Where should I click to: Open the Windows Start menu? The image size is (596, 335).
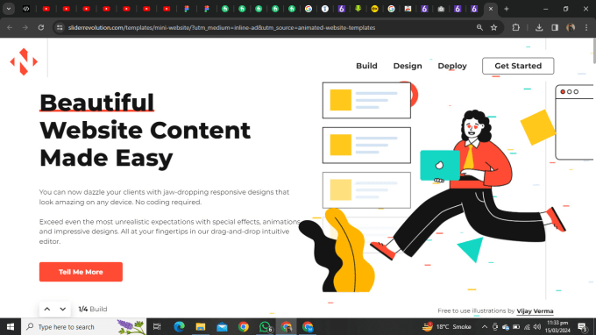pos(11,326)
